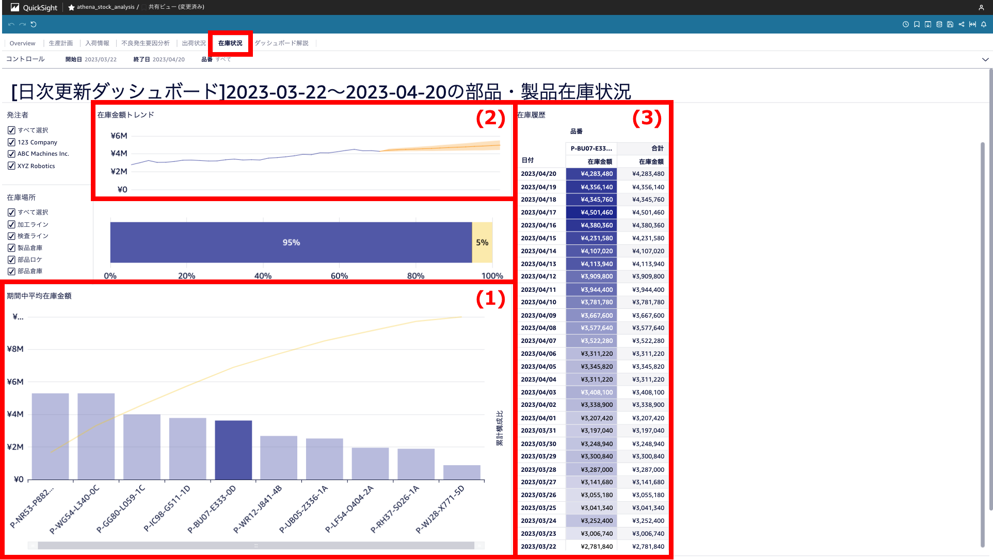Screen dimensions: 993x560
Task: Click the reset dashboard icon
Action: pos(34,24)
